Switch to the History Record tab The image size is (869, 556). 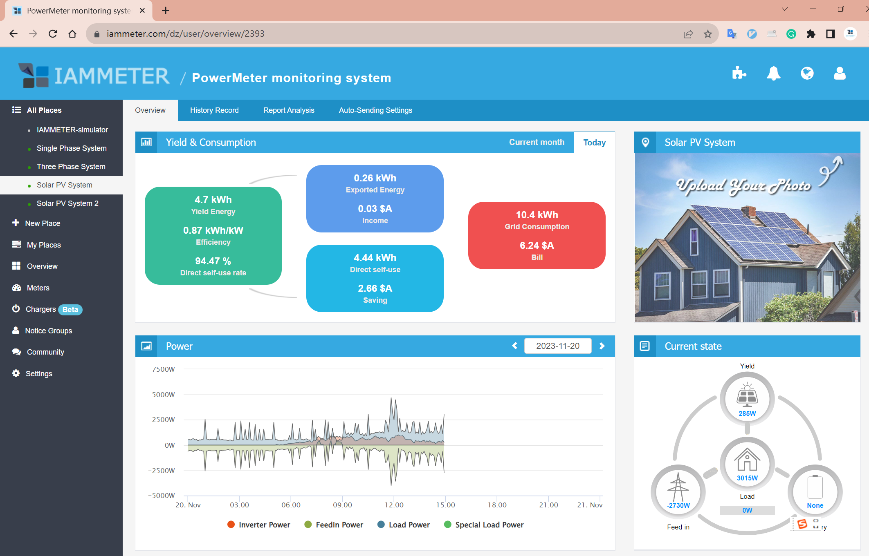pyautogui.click(x=214, y=110)
